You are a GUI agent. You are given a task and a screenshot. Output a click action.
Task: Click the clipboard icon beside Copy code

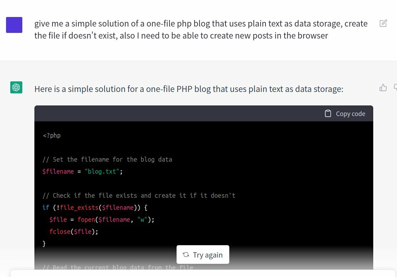pos(328,114)
